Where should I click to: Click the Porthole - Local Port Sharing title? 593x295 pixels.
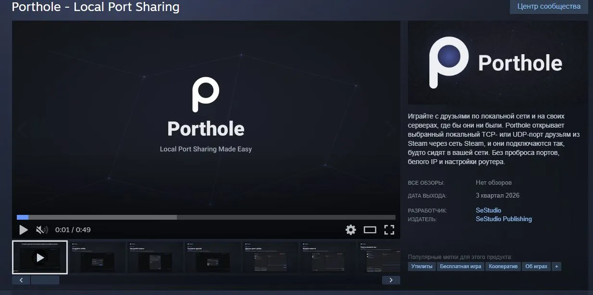[x=95, y=7]
